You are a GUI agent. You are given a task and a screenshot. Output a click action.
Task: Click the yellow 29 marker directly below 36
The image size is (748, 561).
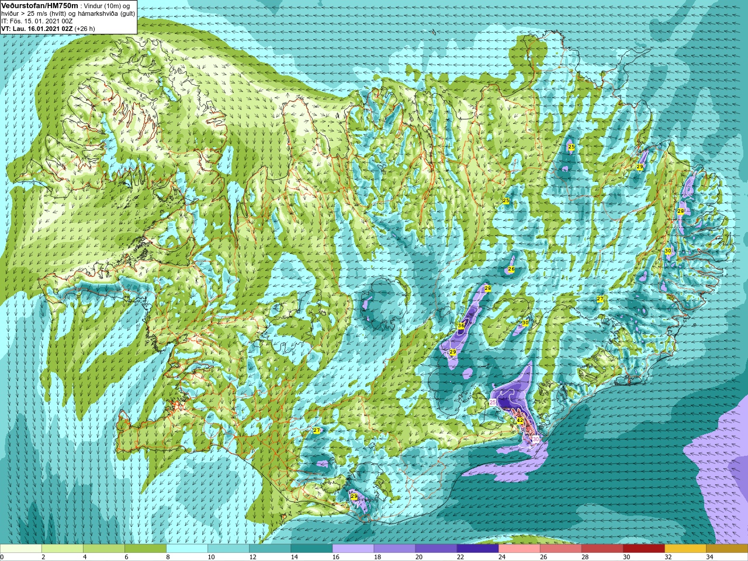tap(452, 352)
